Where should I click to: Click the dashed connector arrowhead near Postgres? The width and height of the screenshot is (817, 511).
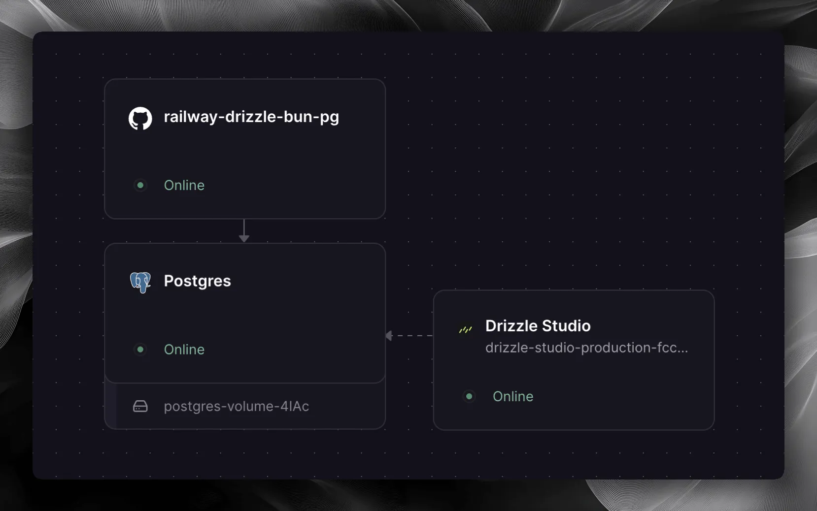(389, 336)
